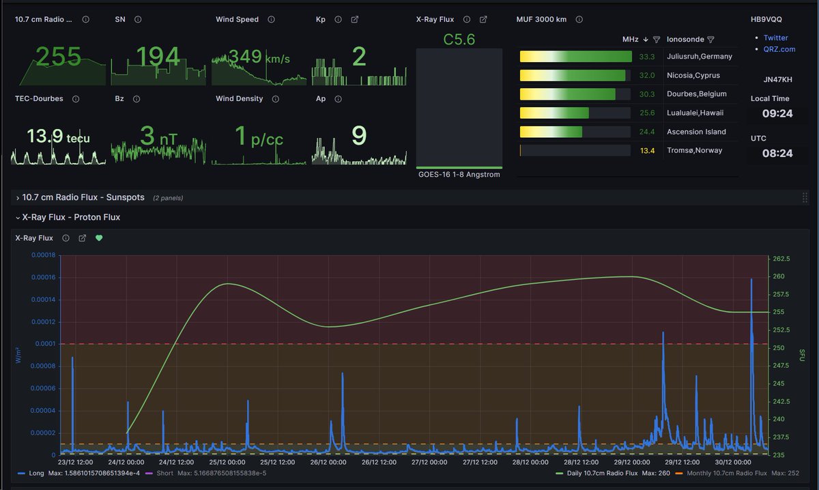Open info icon of 10.7 cm Radio panel

click(x=85, y=20)
